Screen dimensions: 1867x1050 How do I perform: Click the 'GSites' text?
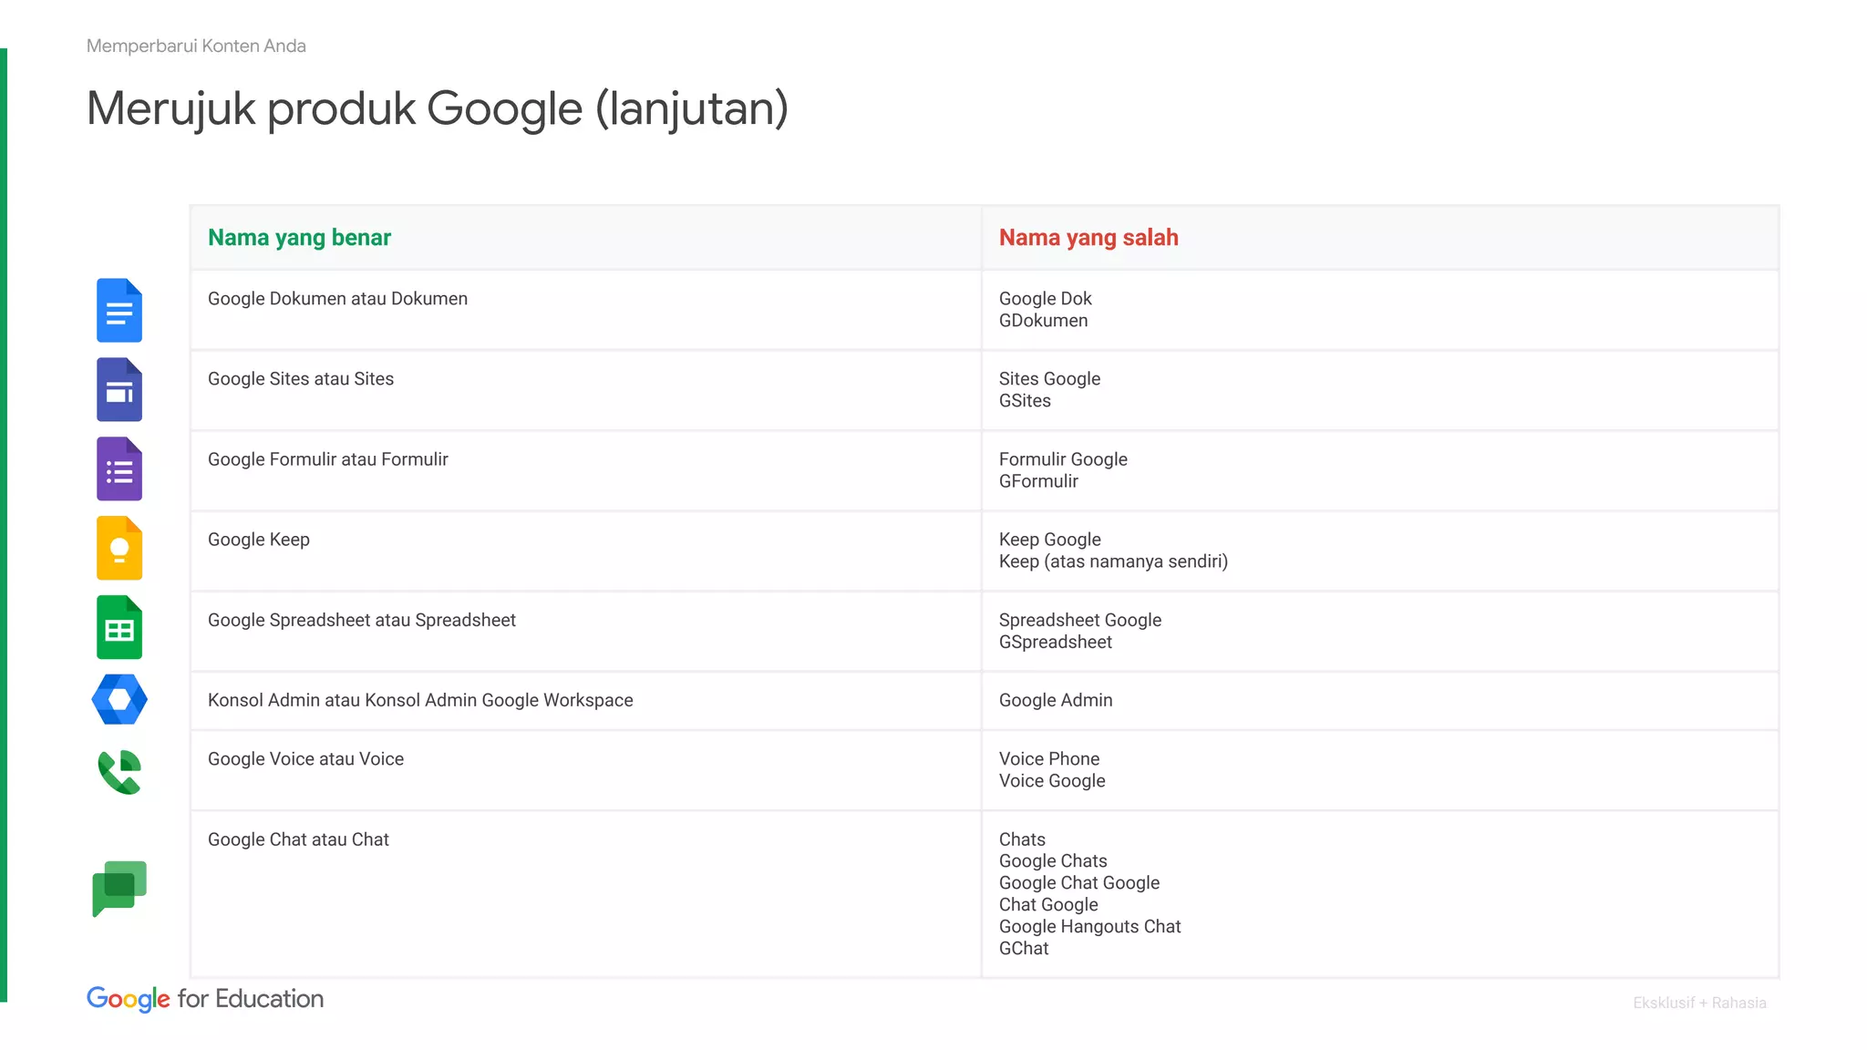point(1025,401)
